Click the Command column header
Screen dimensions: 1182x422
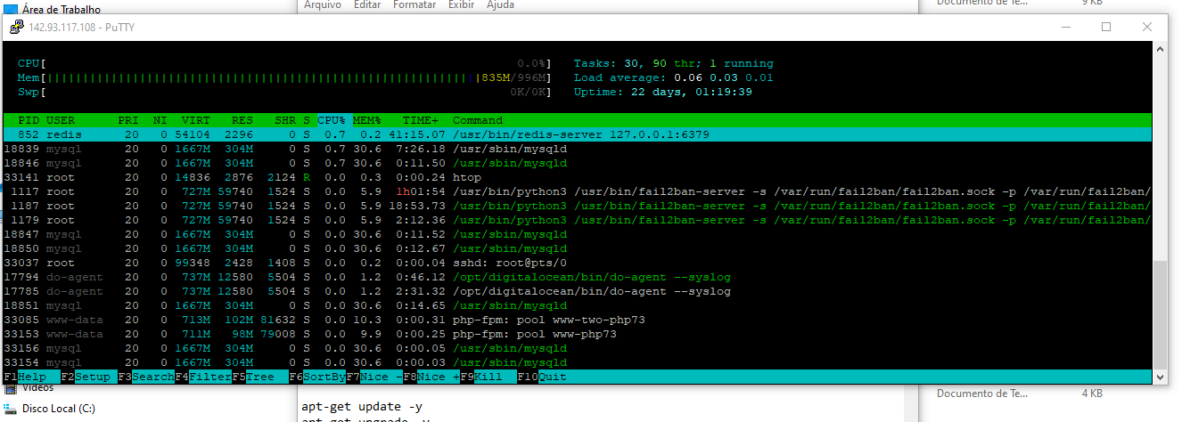(478, 120)
